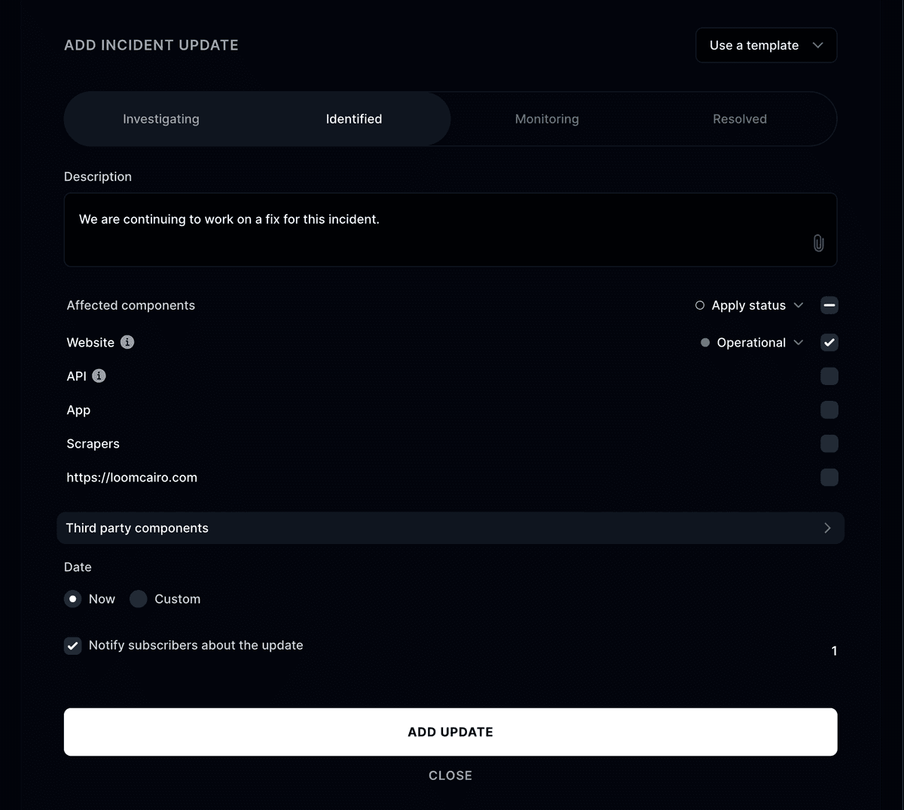
Task: Click the minus icon to deselect all components
Action: coord(829,305)
